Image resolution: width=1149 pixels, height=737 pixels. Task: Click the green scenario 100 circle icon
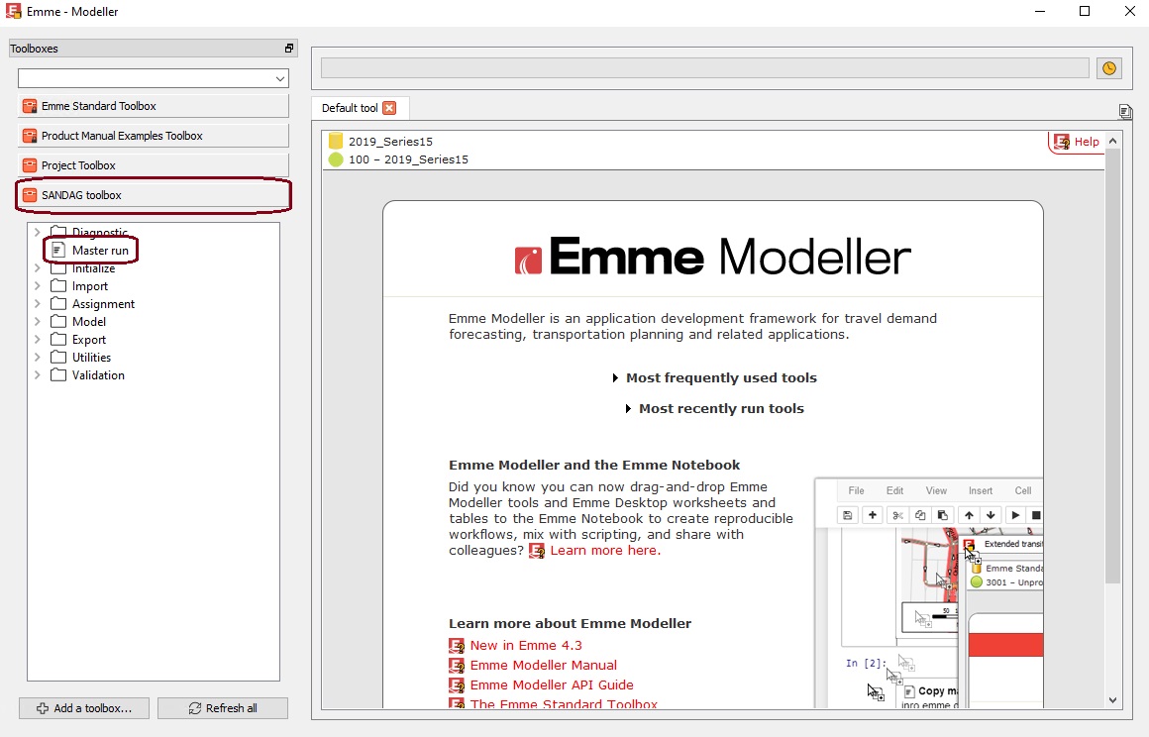(x=336, y=159)
